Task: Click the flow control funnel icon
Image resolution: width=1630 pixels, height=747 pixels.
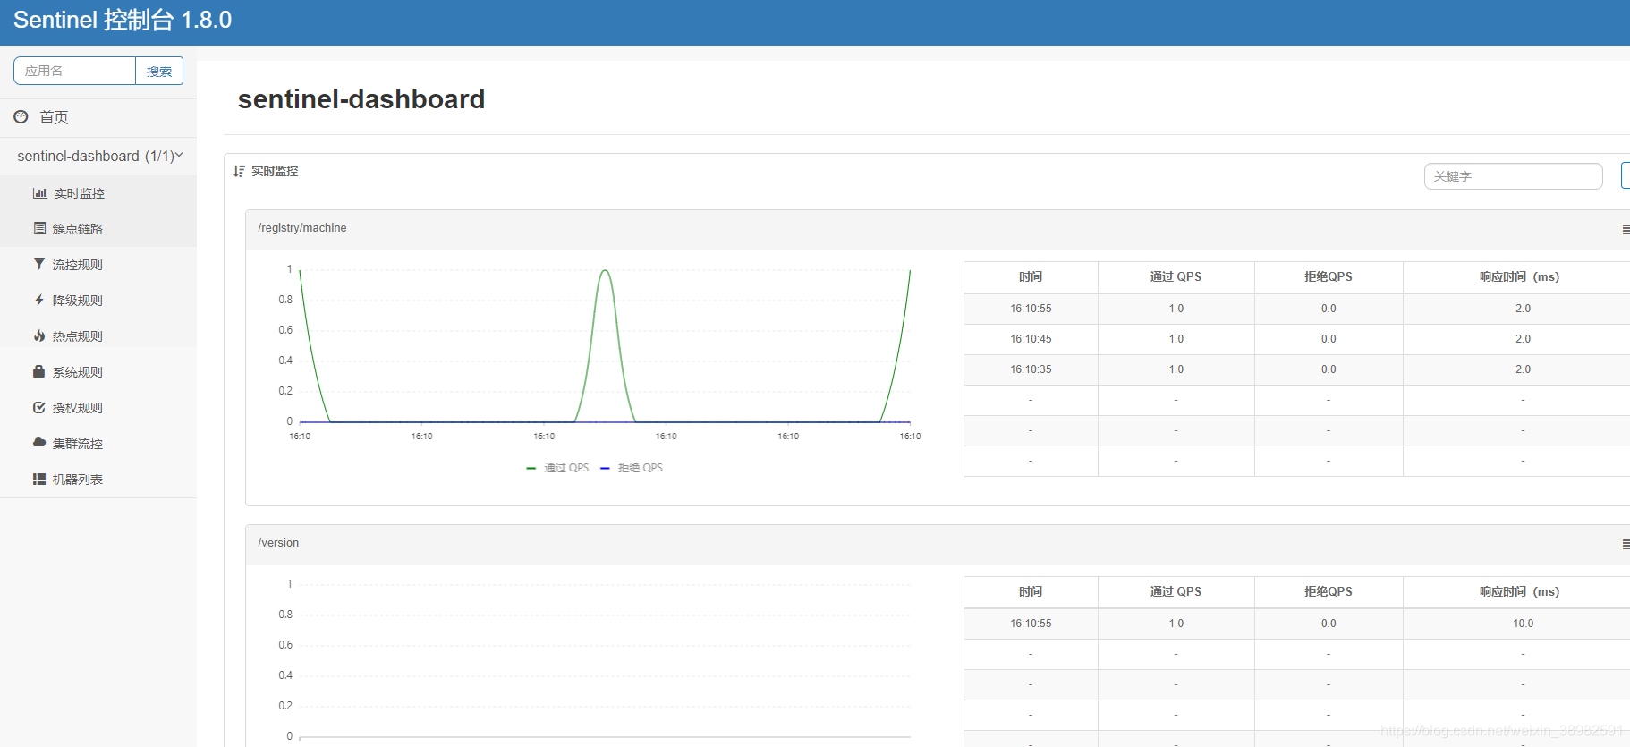Action: [x=39, y=264]
